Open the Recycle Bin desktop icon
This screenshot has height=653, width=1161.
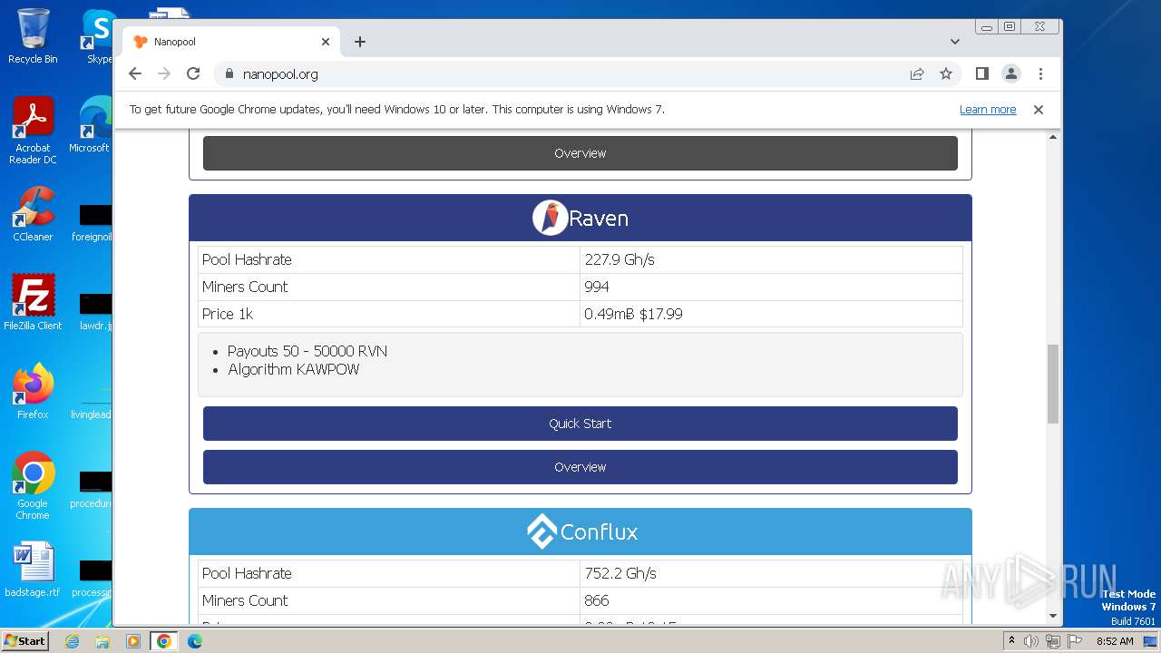33,36
